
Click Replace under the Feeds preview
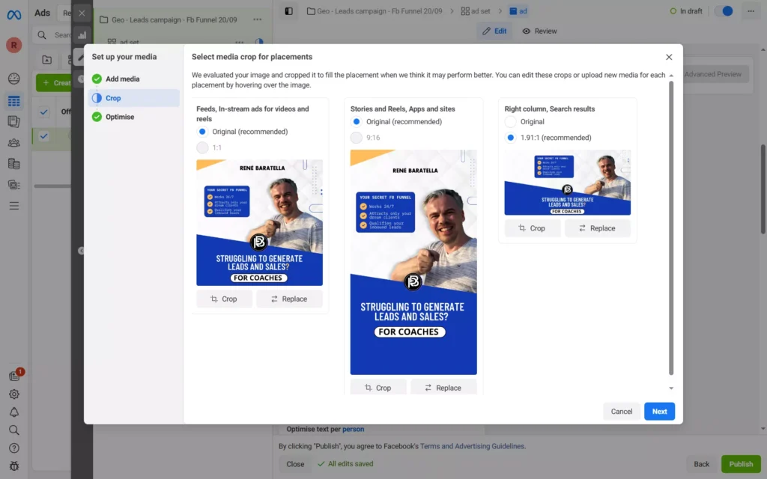click(x=289, y=299)
